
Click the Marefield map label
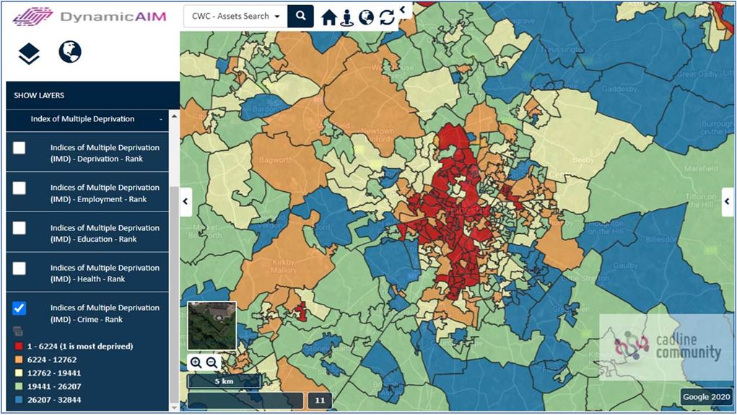pos(701,168)
